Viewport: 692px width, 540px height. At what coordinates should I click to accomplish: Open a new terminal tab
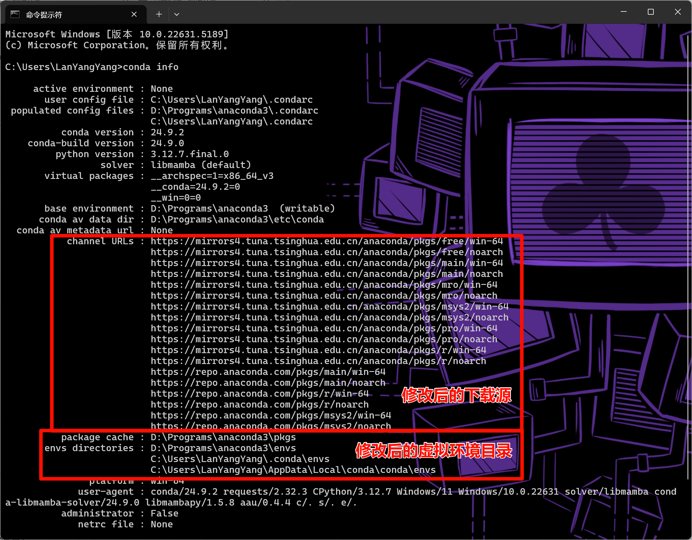(x=159, y=15)
